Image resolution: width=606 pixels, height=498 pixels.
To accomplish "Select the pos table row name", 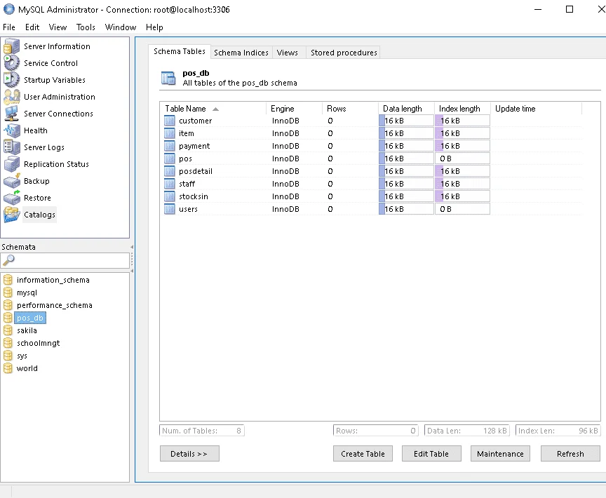I will pos(185,159).
